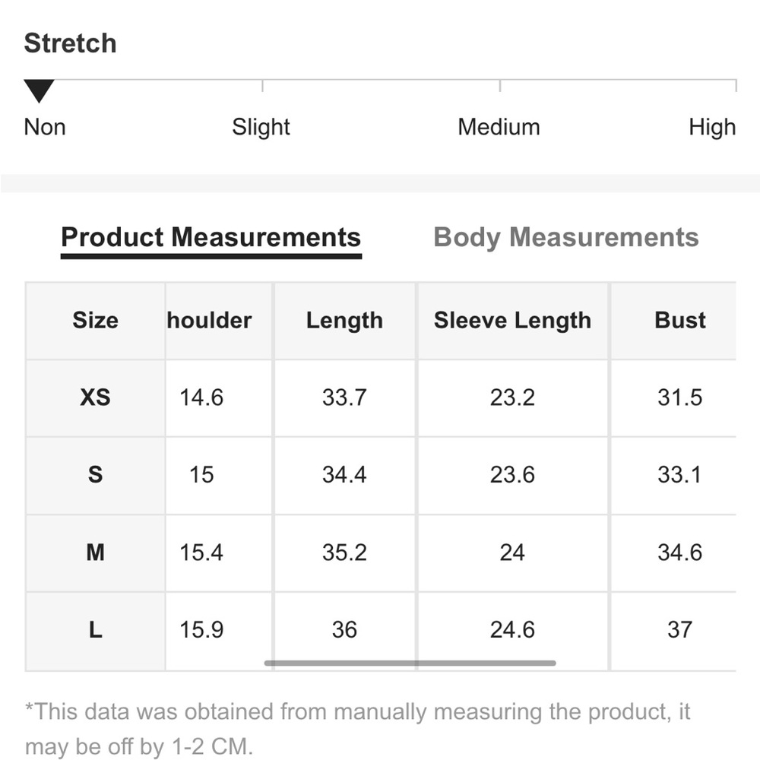
Task: Click the Stretch section heading
Action: 70,43
